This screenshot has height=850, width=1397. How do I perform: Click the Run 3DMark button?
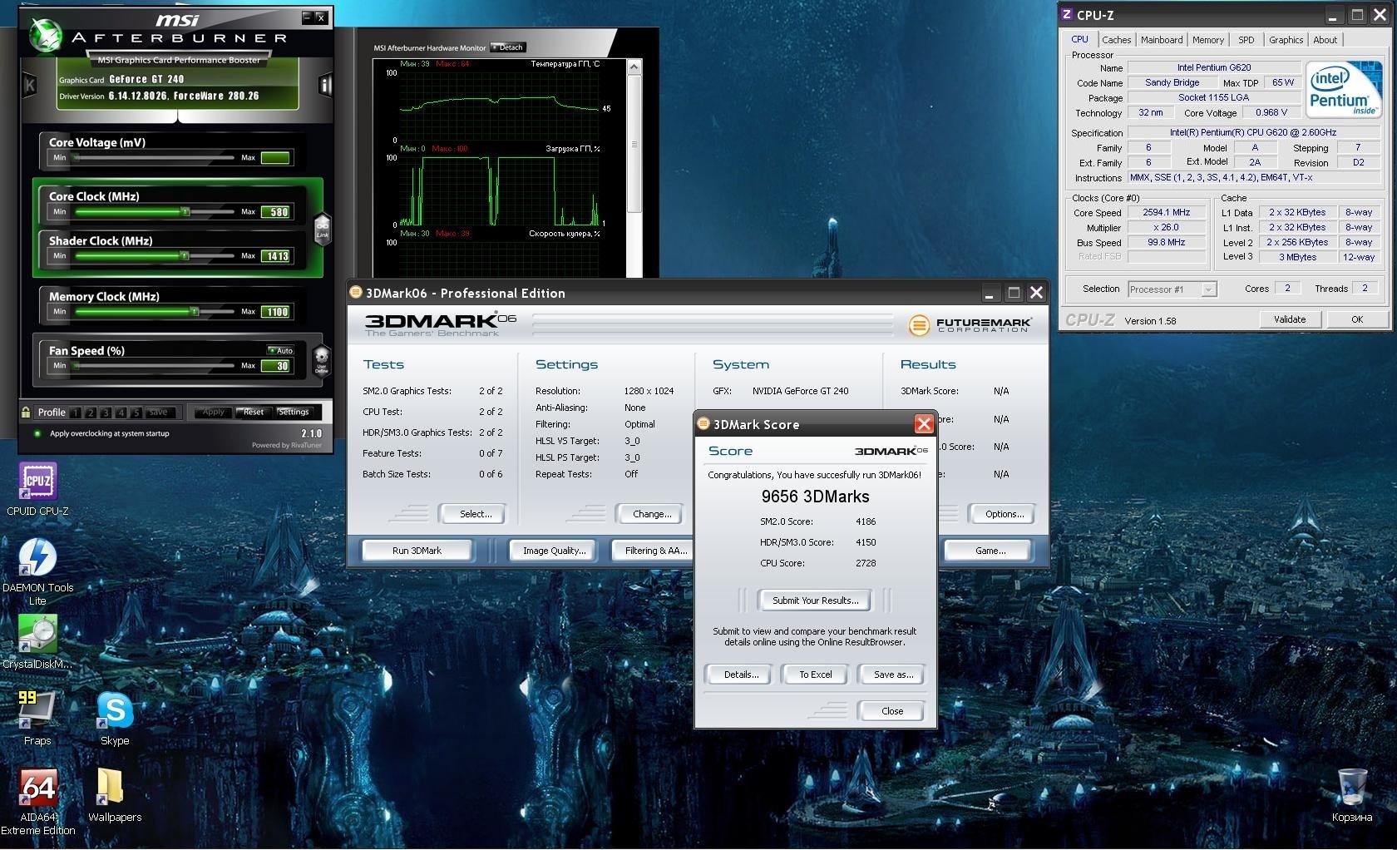[417, 551]
